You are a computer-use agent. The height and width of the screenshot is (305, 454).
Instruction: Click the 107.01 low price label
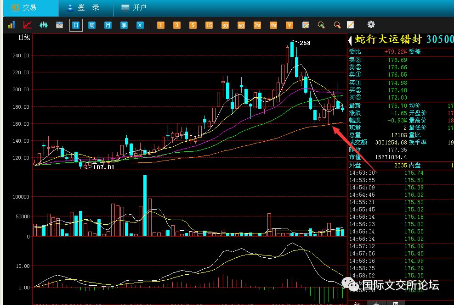104,167
